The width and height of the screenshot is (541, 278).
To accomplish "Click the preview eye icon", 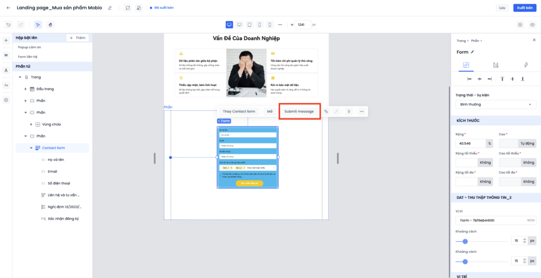I will pyautogui.click(x=532, y=25).
